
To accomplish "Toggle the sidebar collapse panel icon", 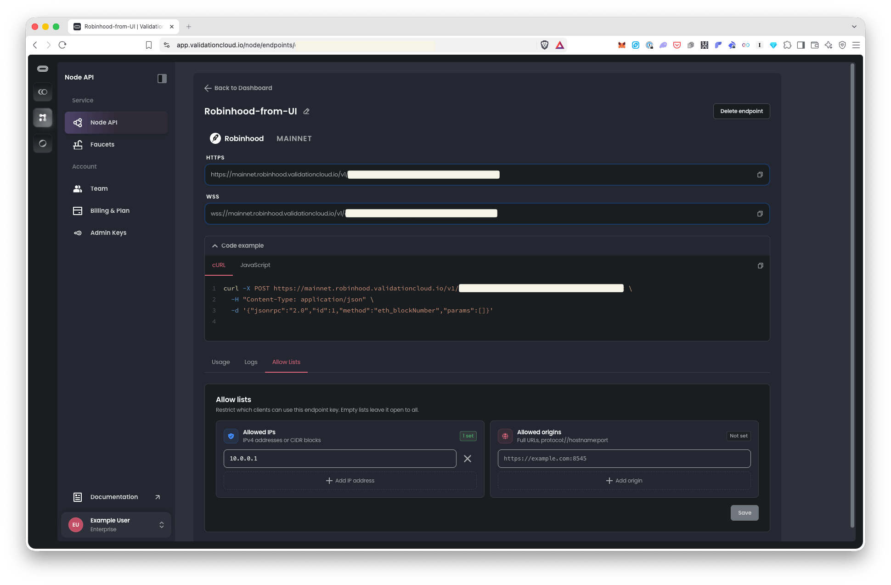I will click(162, 78).
